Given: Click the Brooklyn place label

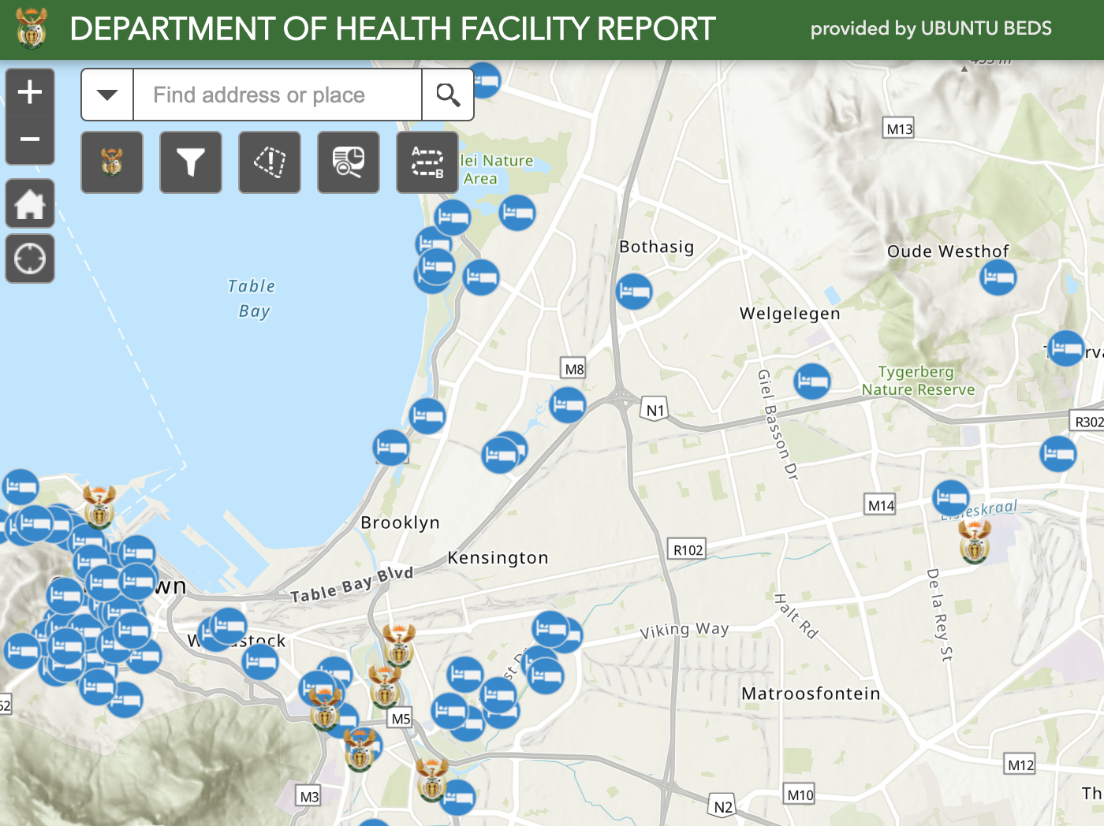Looking at the screenshot, I should [400, 523].
